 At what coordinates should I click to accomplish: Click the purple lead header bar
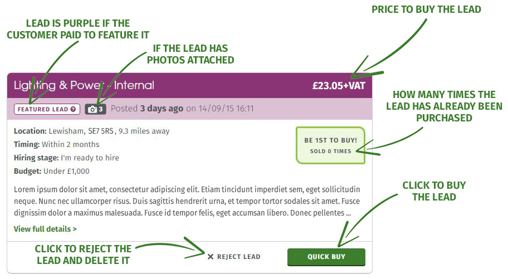click(189, 86)
